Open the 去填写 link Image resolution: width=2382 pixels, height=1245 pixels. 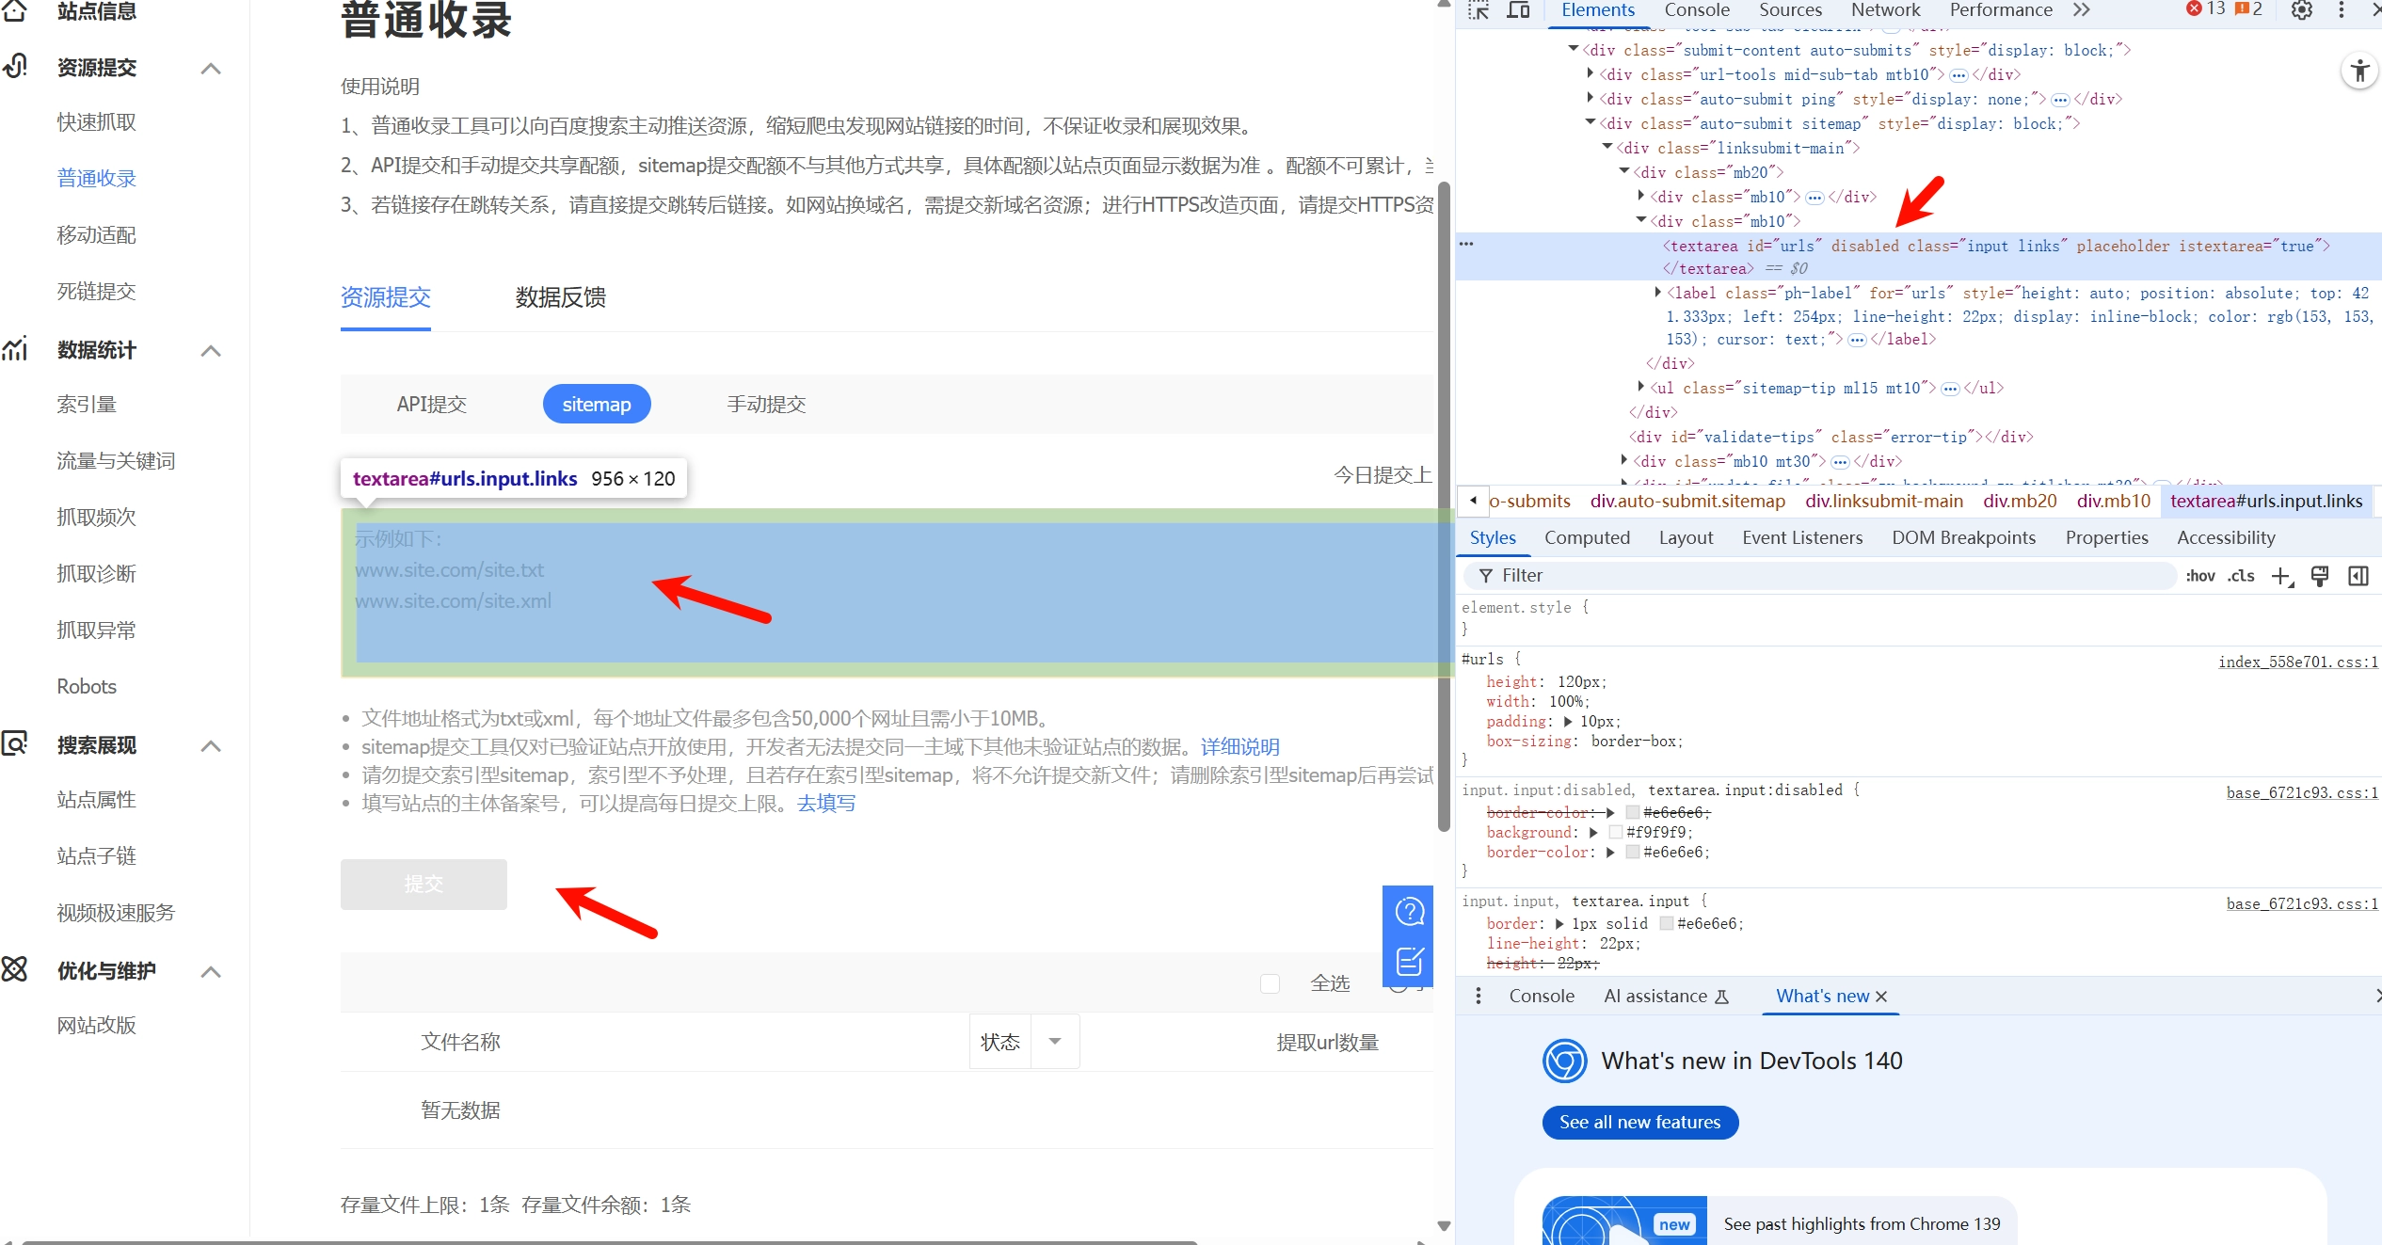pyautogui.click(x=825, y=804)
